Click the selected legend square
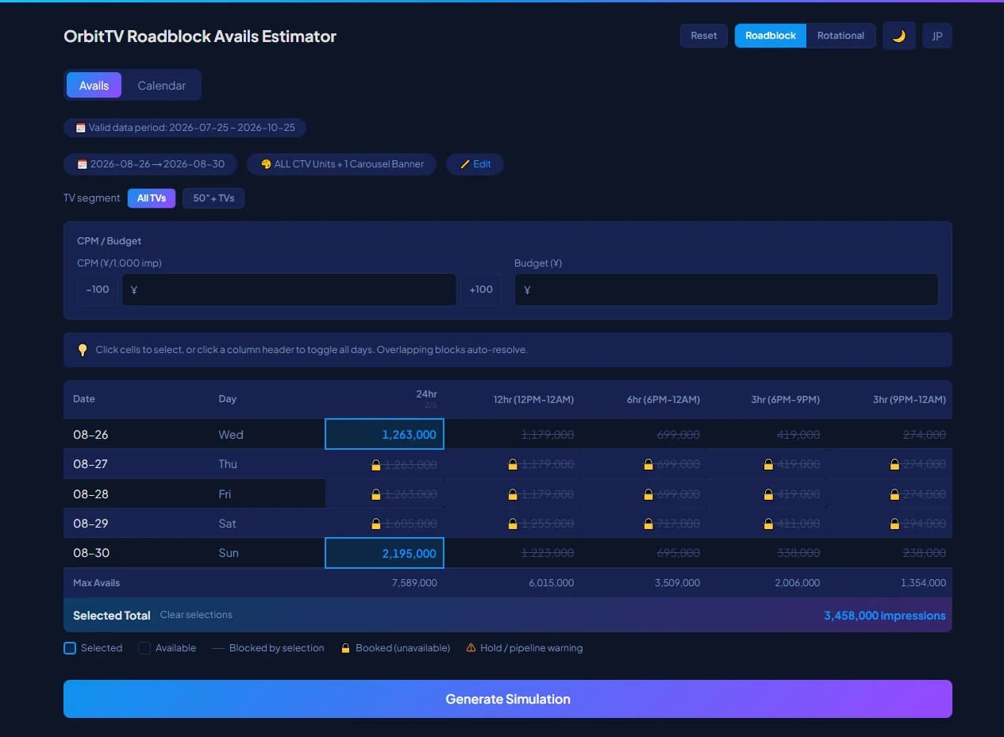Screen dimensions: 1004x737 (x=70, y=648)
